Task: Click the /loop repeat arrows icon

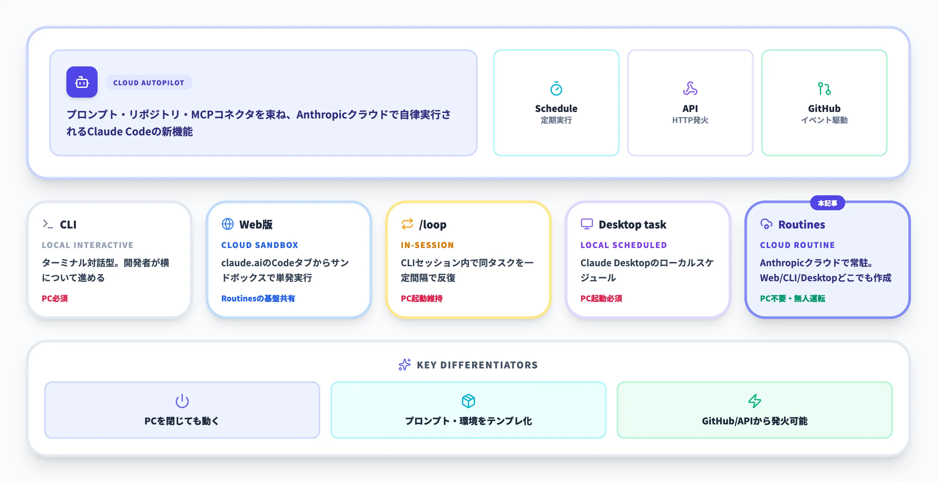Action: [x=407, y=224]
